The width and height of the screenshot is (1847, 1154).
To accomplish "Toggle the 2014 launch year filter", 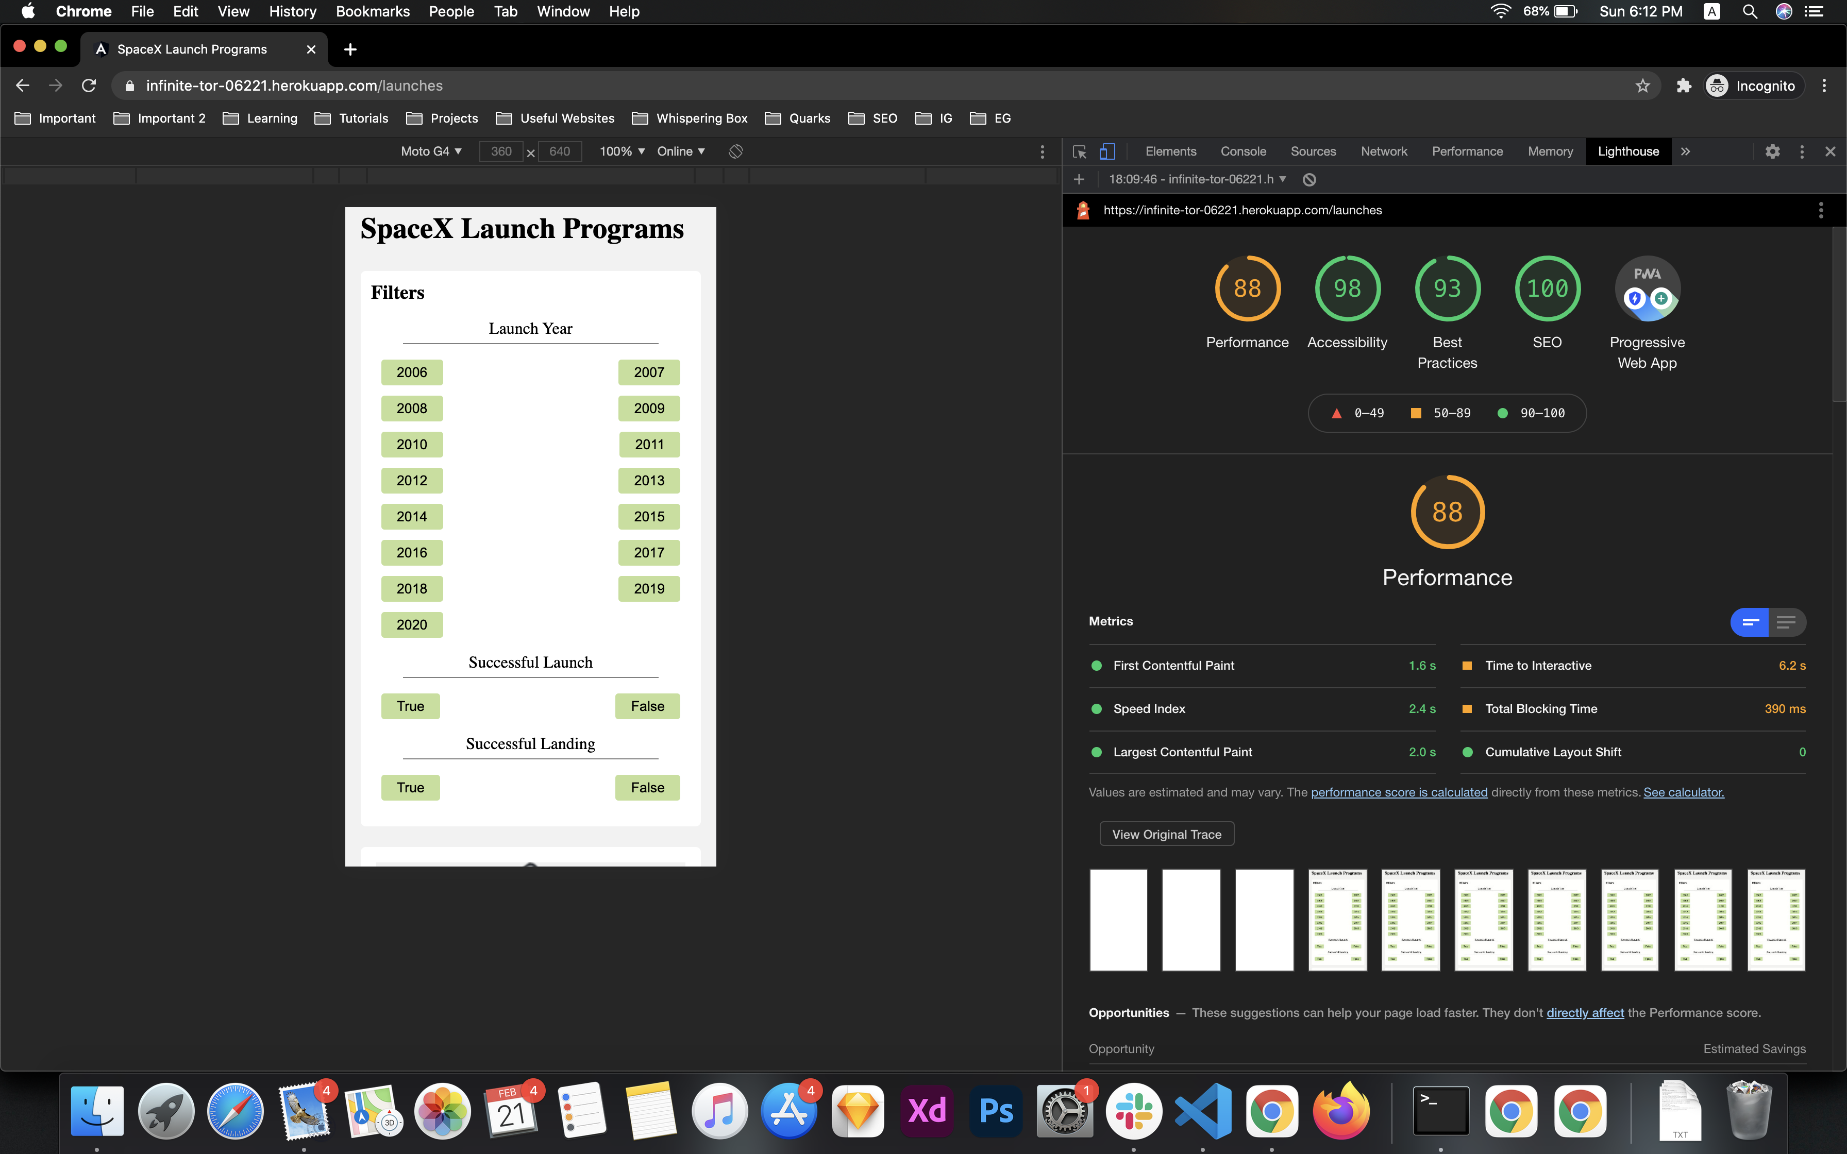I will [411, 517].
